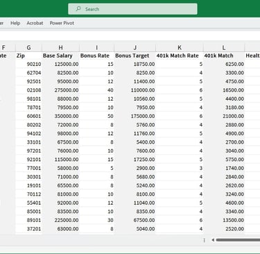The image size is (260, 254).
Task: Select 401k match cell 2520.00
Action: pos(224,229)
